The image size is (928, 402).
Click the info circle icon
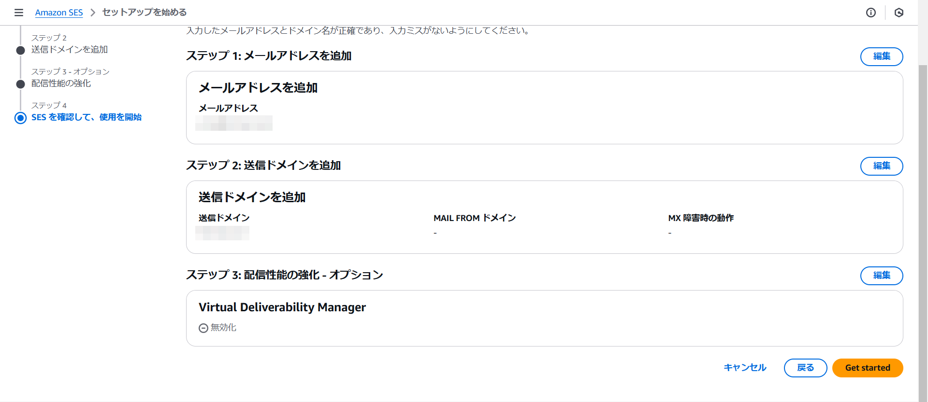(870, 13)
